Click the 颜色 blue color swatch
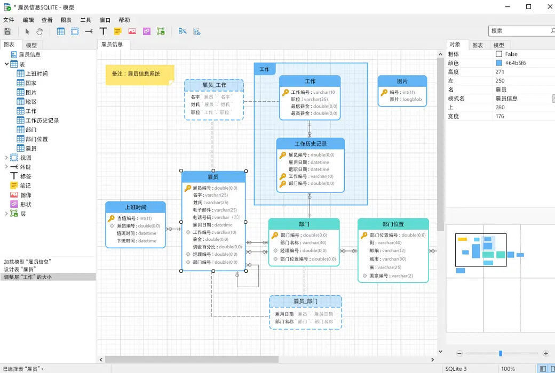Image resolution: width=555 pixels, height=373 pixels. coord(499,62)
